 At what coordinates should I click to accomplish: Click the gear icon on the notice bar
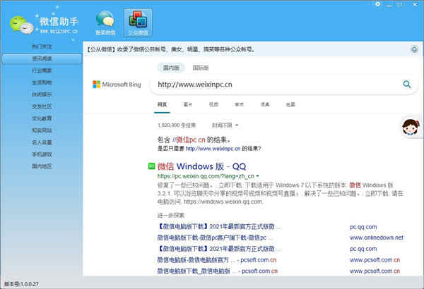414,49
